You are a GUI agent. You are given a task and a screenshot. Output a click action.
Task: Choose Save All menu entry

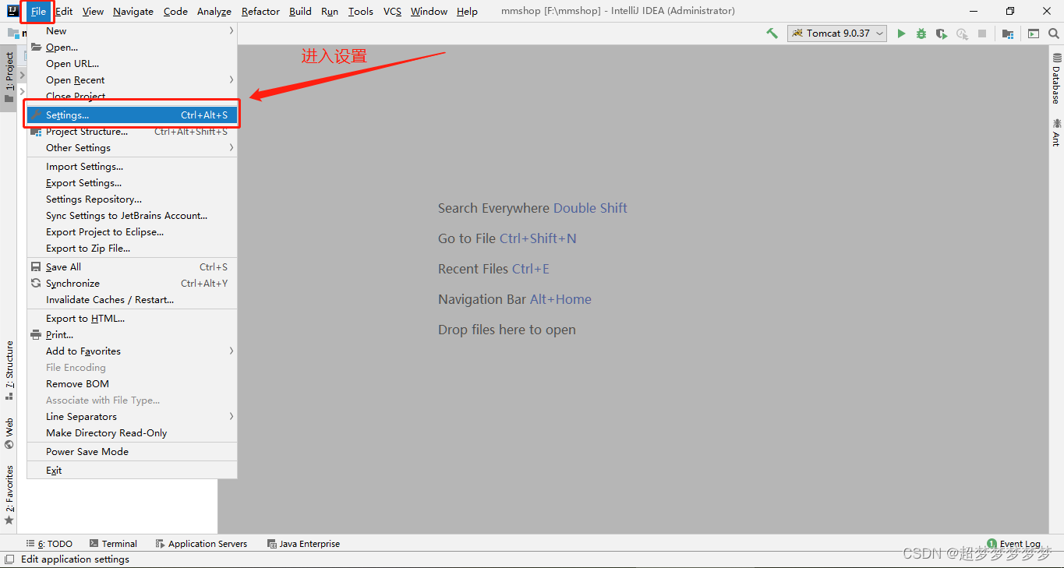pos(132,267)
